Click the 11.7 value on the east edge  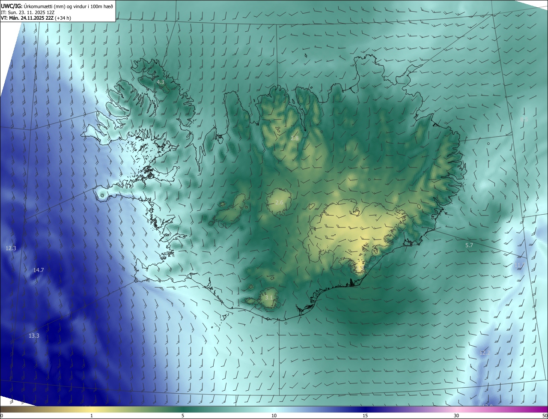pos(519,266)
